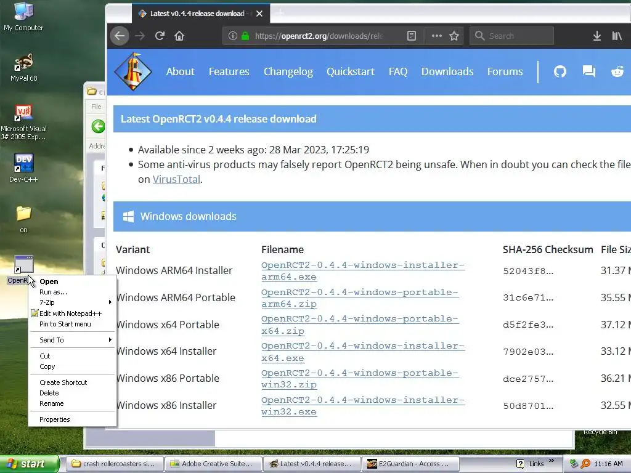Click the browser Search field
631x473 pixels.
[x=511, y=36]
